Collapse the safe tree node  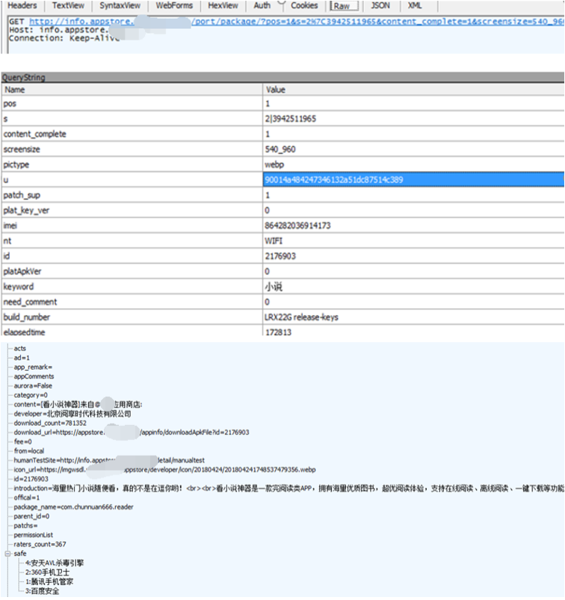pyautogui.click(x=7, y=554)
